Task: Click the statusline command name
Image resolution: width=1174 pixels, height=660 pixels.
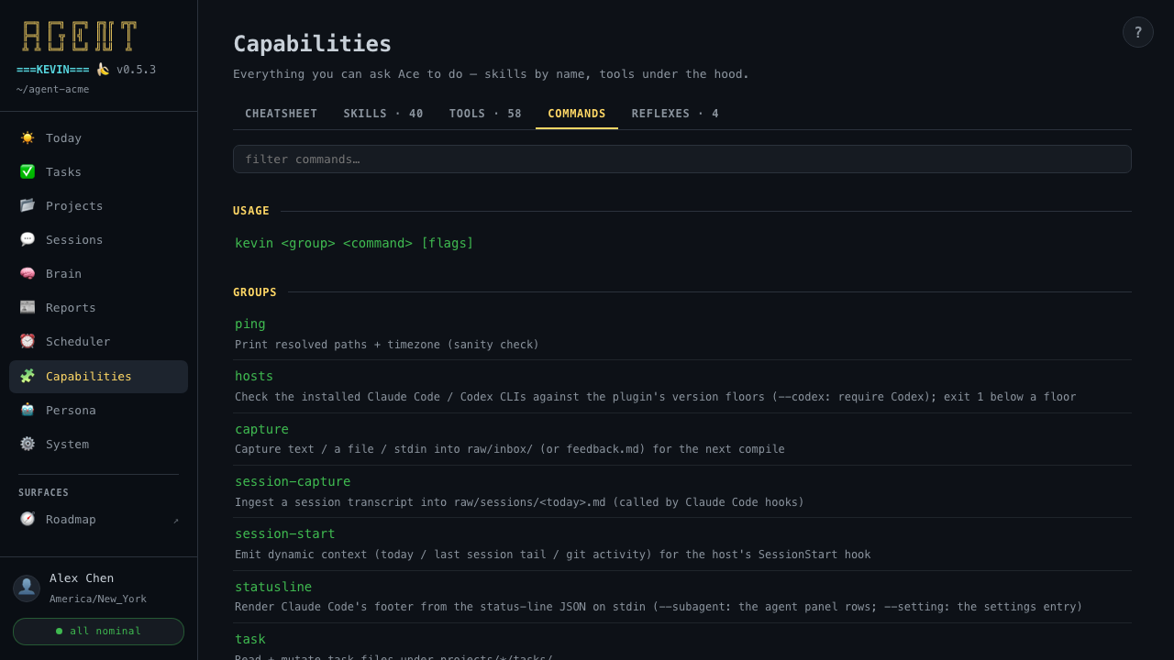Action: click(273, 587)
